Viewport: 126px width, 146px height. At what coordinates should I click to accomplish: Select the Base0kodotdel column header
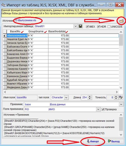pyautogui.click(x=59, y=31)
